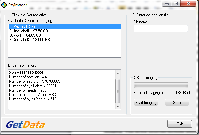The image size is (199, 135).
Task: Select the 0: Physical Drive entry
Action: coord(65,27)
